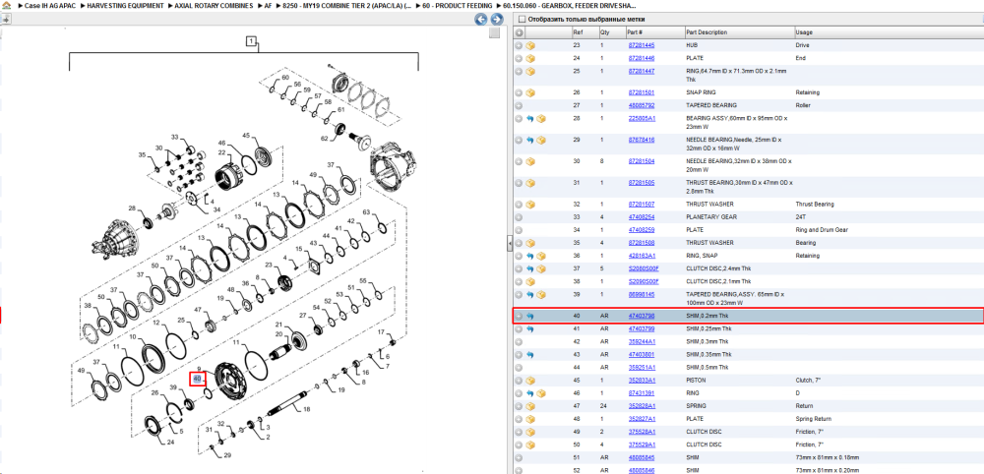
Task: Open 'AXIAL ROTARY COMBINES' breadcrumb
Action: click(215, 5)
